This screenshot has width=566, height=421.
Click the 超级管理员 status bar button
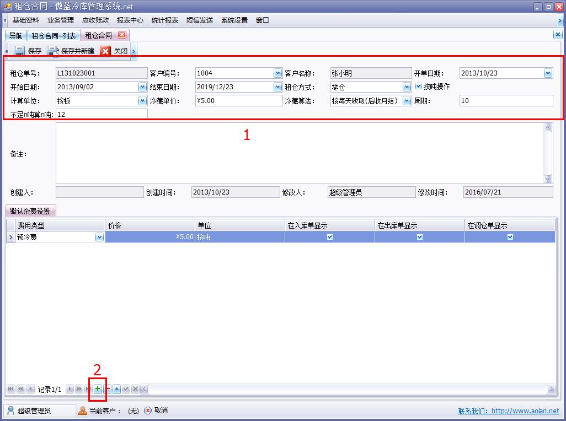[x=40, y=411]
